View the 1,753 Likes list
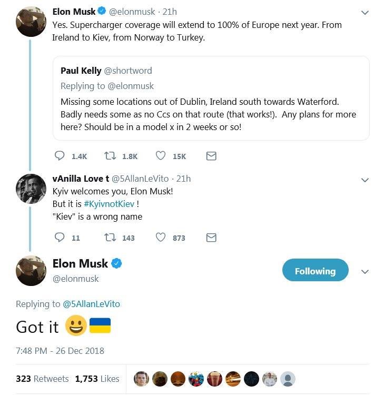The image size is (384, 395). 97,379
